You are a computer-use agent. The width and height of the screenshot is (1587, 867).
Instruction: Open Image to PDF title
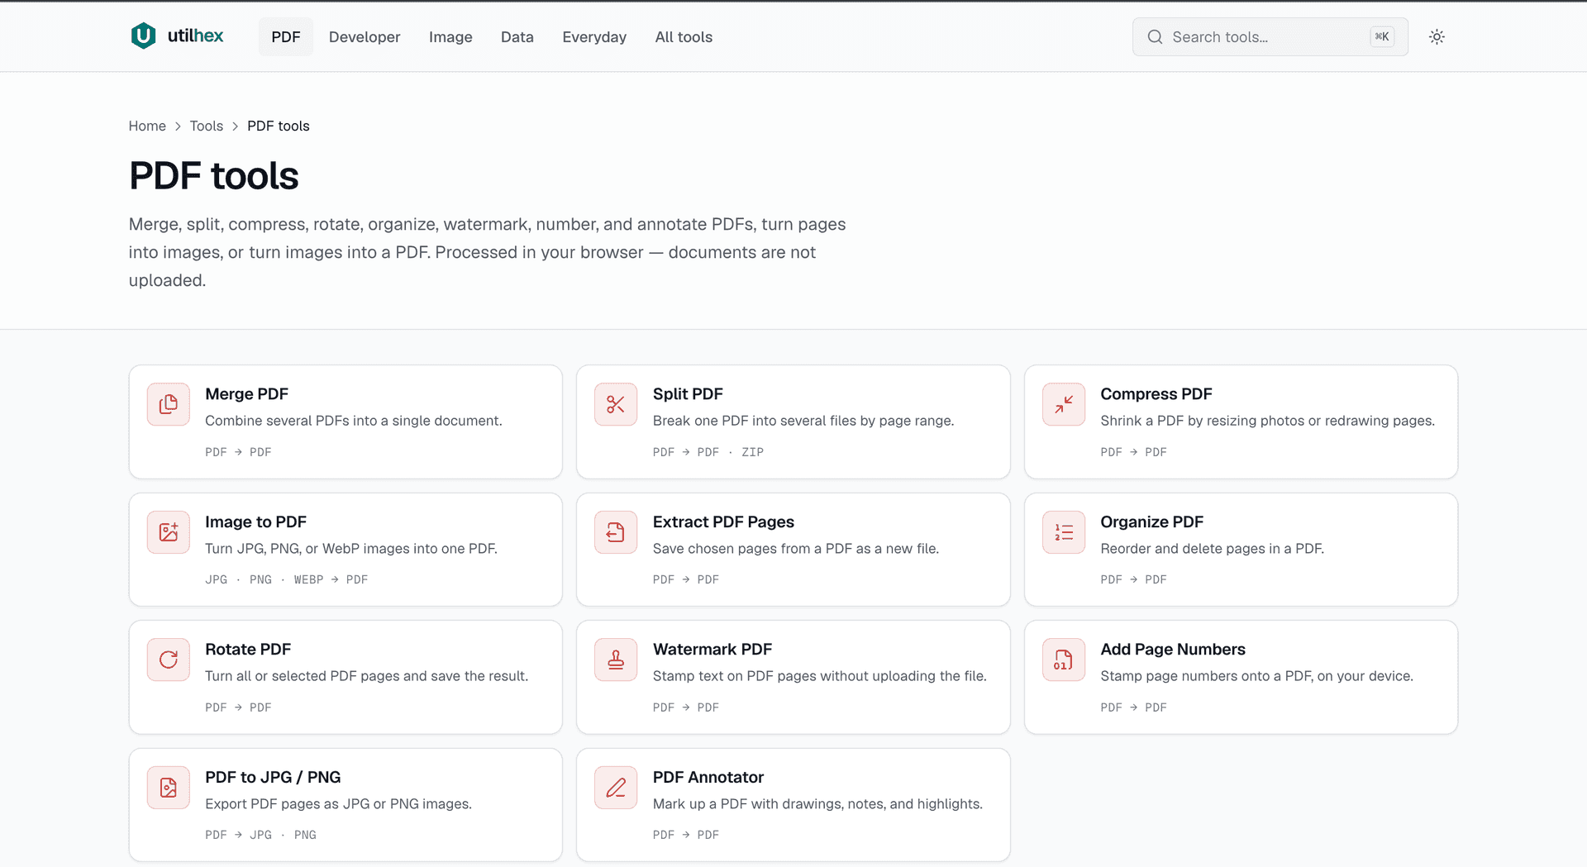click(255, 522)
